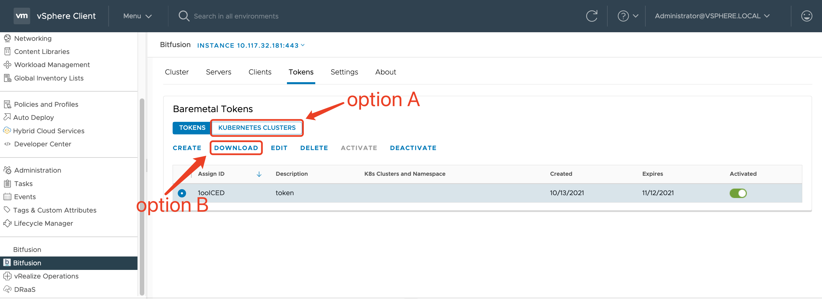Image resolution: width=822 pixels, height=299 pixels.
Task: Click the 1oolCED Assign ID cell
Action: [x=211, y=193]
